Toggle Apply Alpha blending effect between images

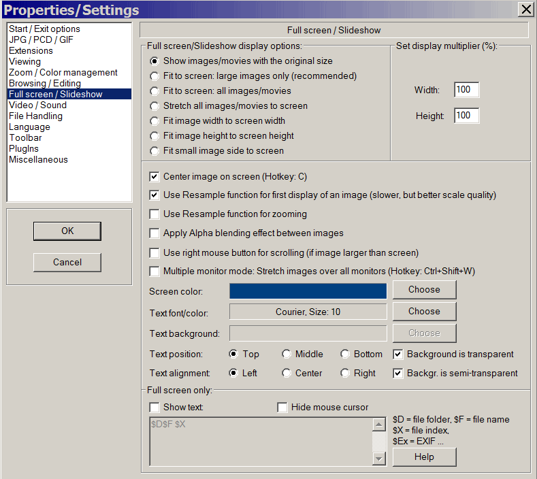pos(154,233)
